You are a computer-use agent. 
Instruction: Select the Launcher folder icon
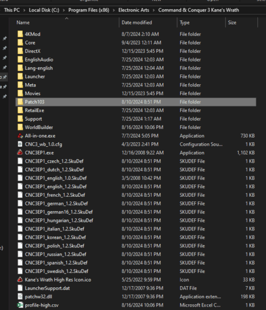[x=20, y=77]
